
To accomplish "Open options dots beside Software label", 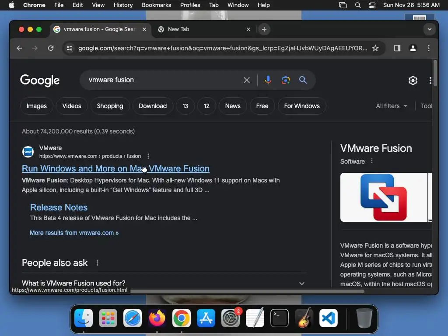I will tap(372, 161).
